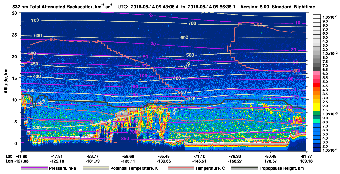Click the altitude axis tick '0'
This screenshot has width=340, height=174.
(x=16, y=143)
